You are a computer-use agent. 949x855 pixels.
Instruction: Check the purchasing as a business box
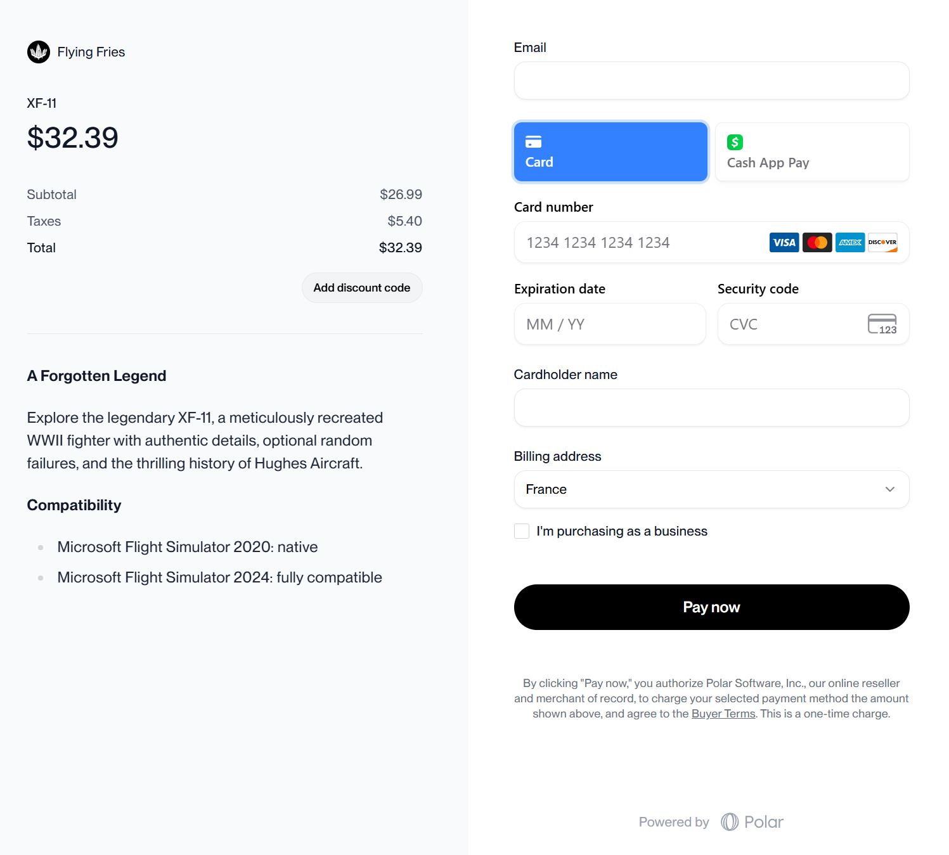[522, 531]
